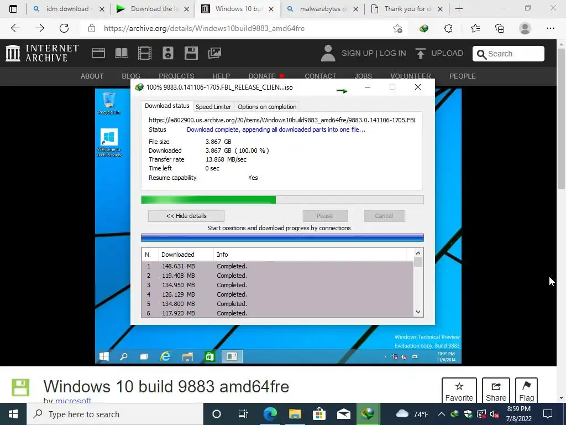Select connection row 1 with 148.631 MB

tap(277, 266)
